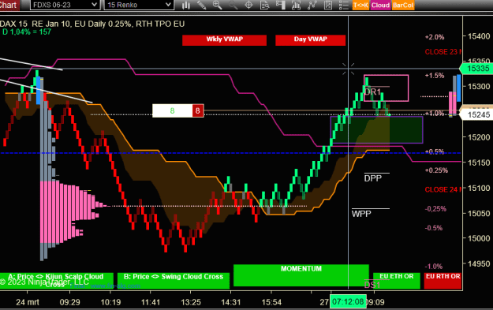The width and height of the screenshot is (493, 310).
Task: Click the DPP pivot label
Action: pos(373,178)
